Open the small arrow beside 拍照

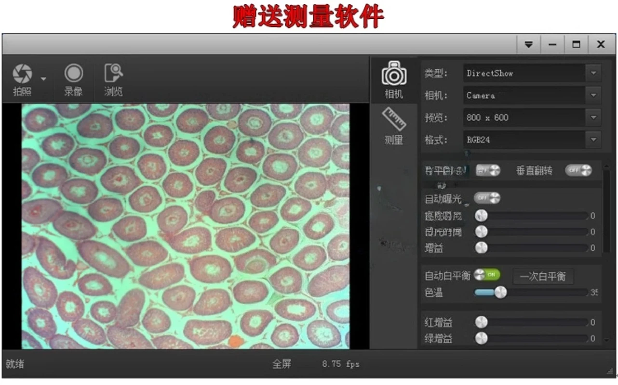[43, 78]
